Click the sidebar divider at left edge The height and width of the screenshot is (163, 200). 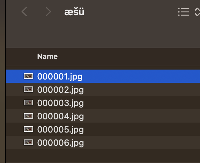click(x=6, y=99)
